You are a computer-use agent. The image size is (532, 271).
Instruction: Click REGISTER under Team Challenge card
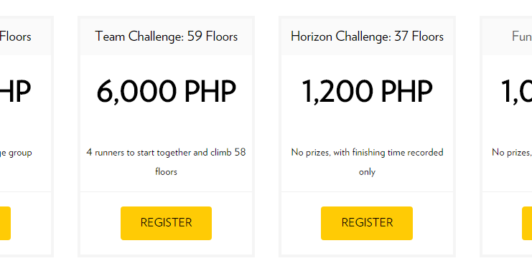166,223
